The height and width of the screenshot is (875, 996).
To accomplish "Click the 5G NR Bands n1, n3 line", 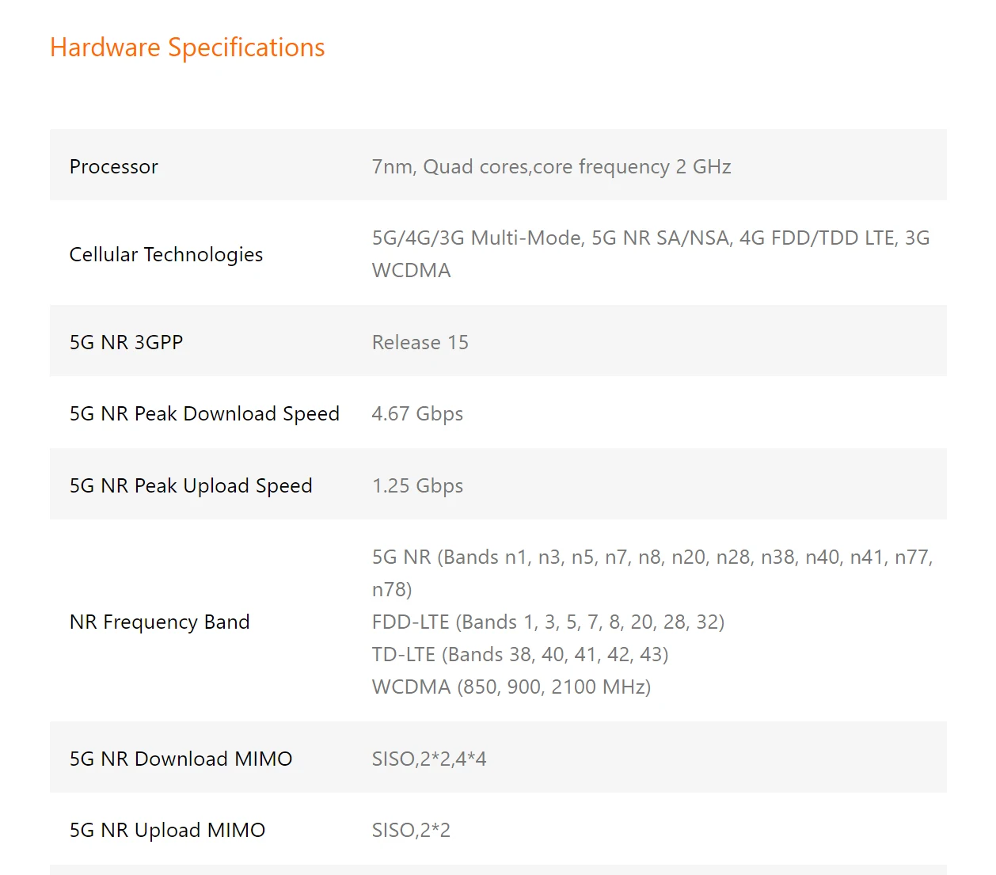I will click(x=652, y=557).
